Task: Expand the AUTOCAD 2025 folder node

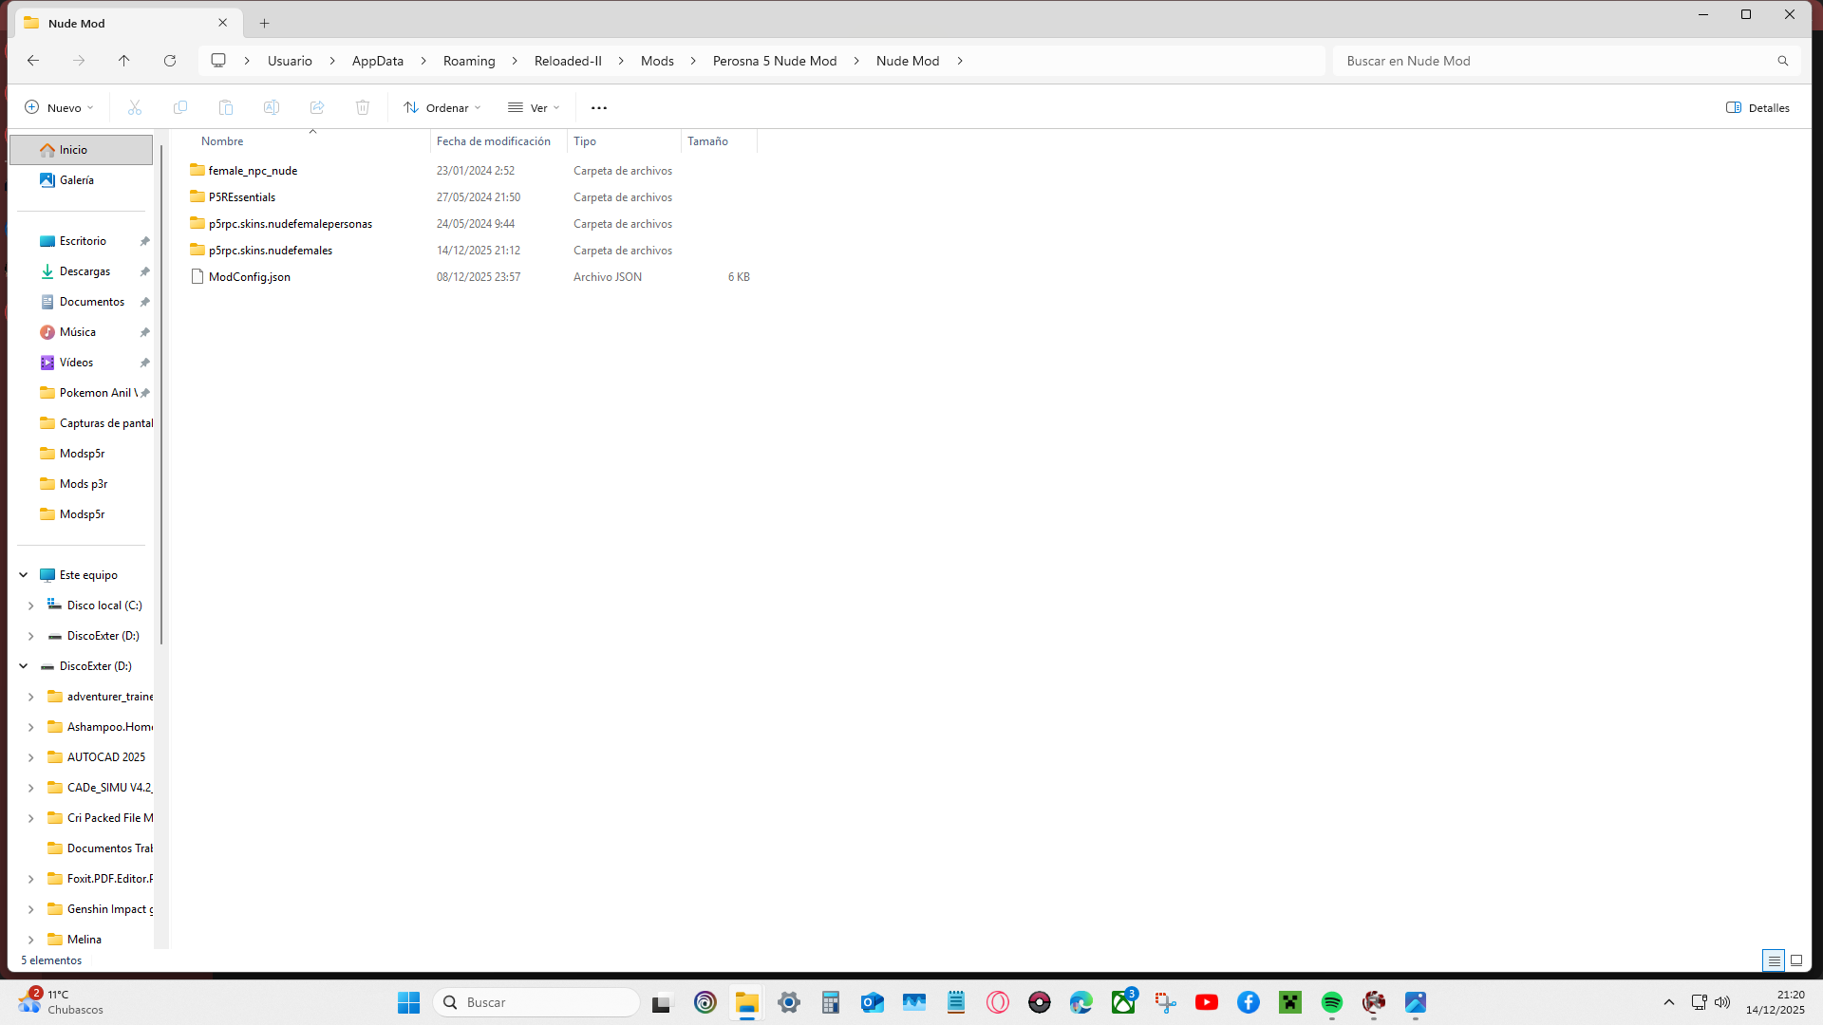Action: click(30, 757)
